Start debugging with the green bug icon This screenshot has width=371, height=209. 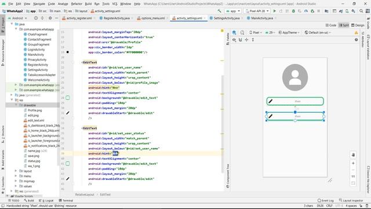pyautogui.click(x=293, y=11)
